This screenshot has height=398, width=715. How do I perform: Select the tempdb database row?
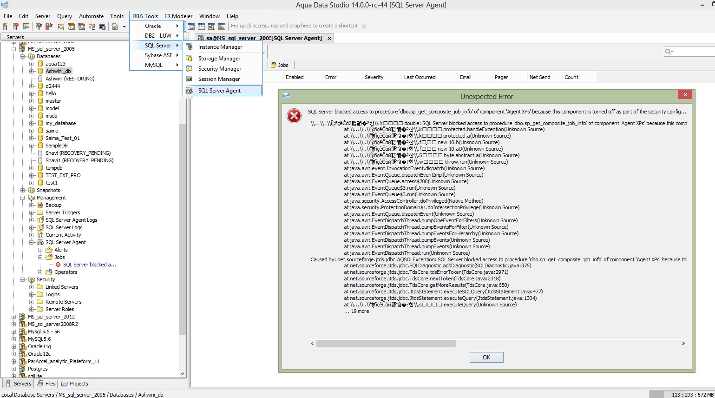coord(54,168)
